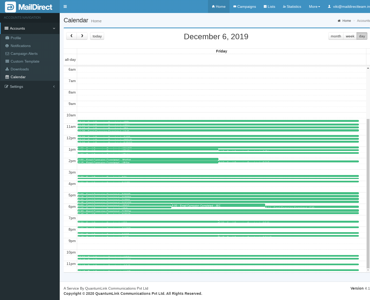Open Statistics in top navigation
370x300 pixels.
pyautogui.click(x=292, y=6)
